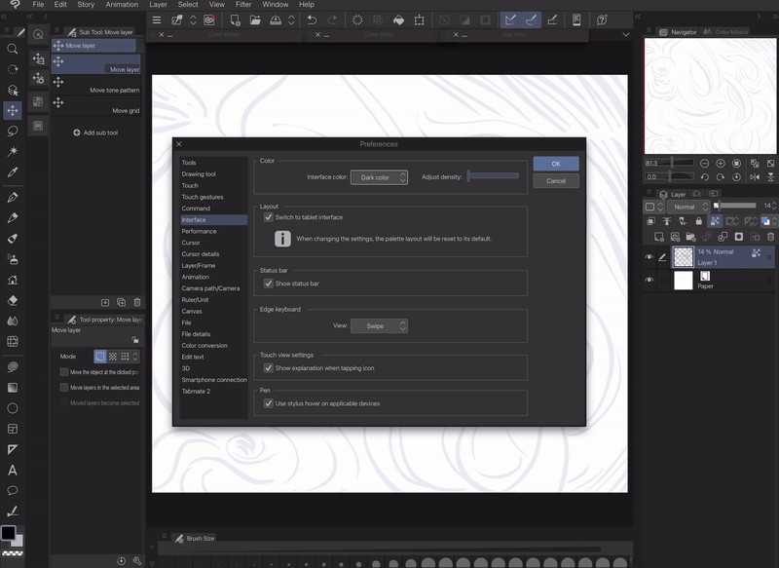Screen dimensions: 779x568
Task: Uncheck Switch to tablet interface
Action: 269,217
